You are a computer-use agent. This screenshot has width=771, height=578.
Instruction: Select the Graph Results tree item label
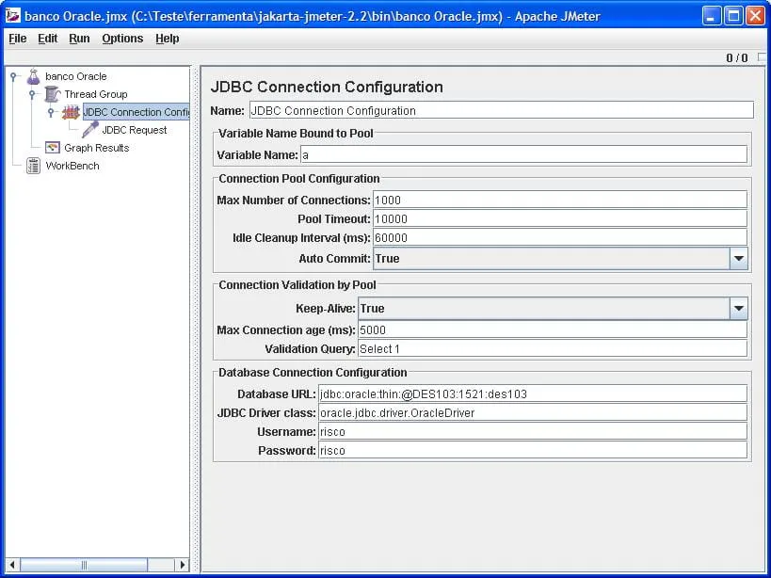point(96,148)
